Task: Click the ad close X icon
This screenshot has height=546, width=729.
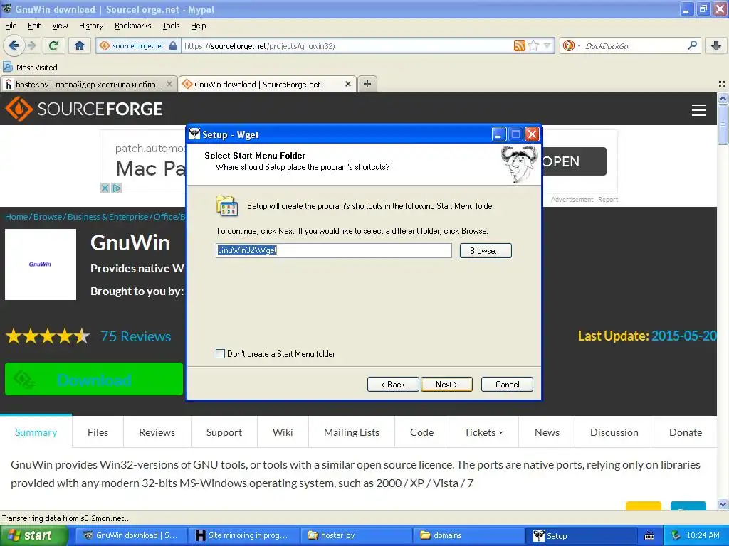Action: click(105, 188)
